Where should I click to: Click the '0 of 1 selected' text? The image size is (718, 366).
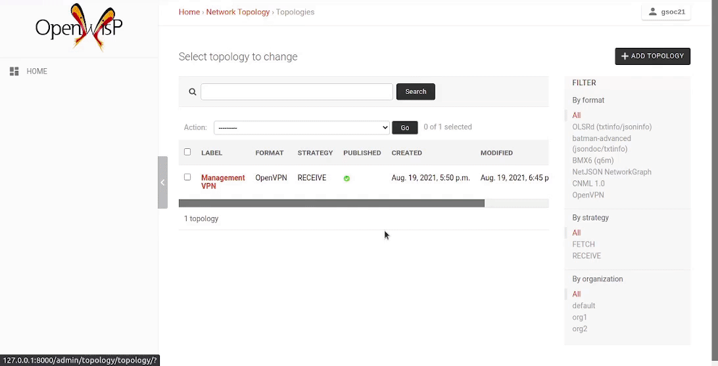coord(447,127)
